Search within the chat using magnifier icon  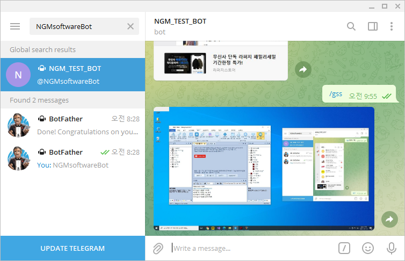(351, 26)
